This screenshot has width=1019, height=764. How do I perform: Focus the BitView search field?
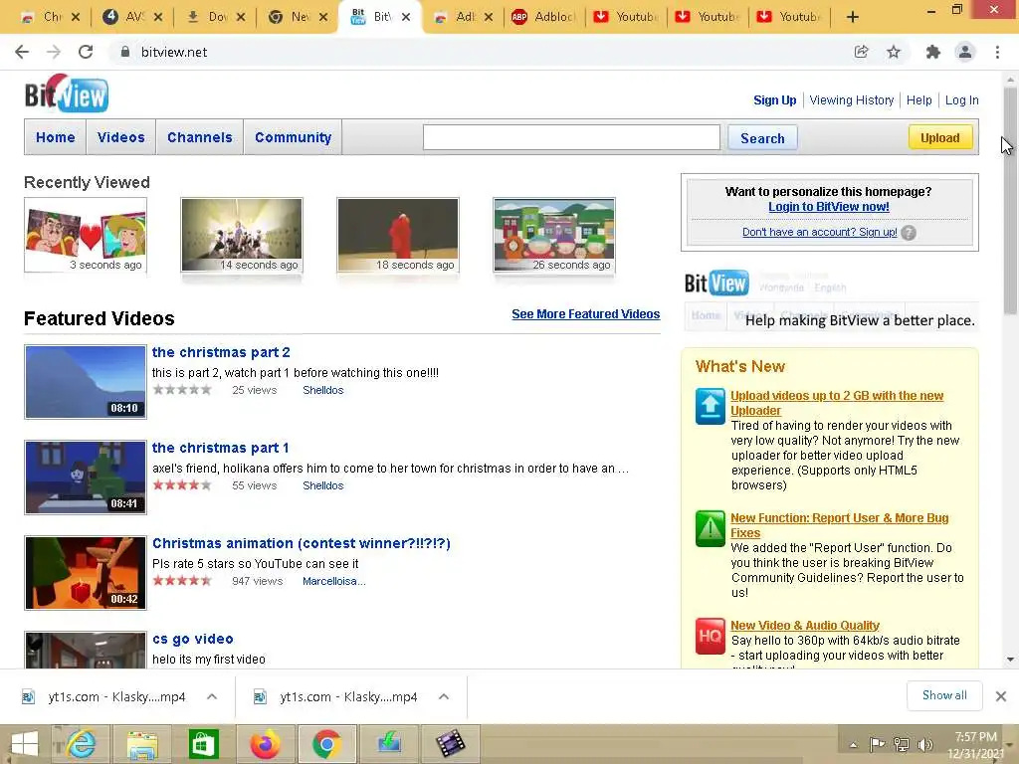[x=571, y=137]
